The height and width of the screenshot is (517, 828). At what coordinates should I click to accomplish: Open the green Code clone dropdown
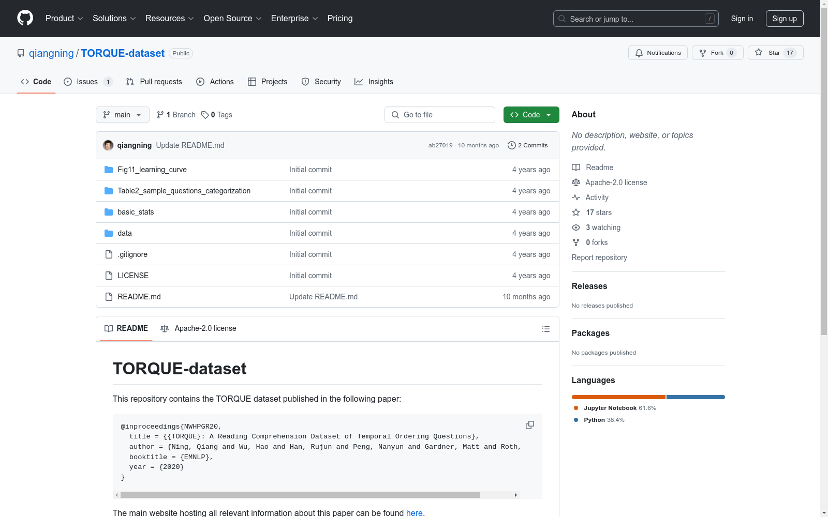pyautogui.click(x=531, y=115)
